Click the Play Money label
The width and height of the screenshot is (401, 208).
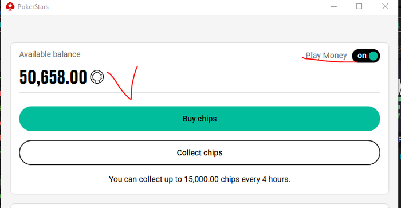point(327,56)
